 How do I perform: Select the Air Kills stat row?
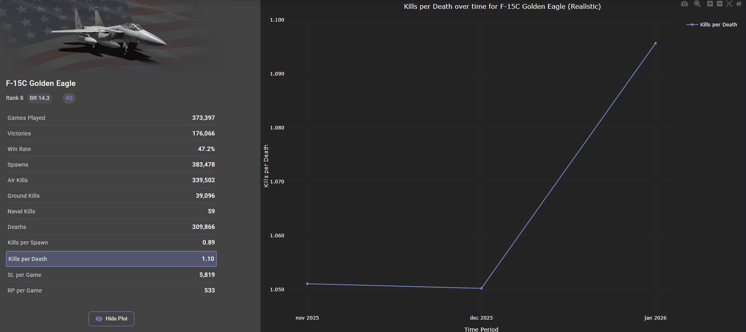click(x=111, y=180)
